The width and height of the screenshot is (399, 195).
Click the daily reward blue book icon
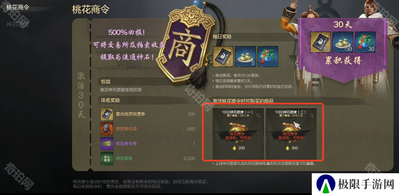[x=223, y=57]
